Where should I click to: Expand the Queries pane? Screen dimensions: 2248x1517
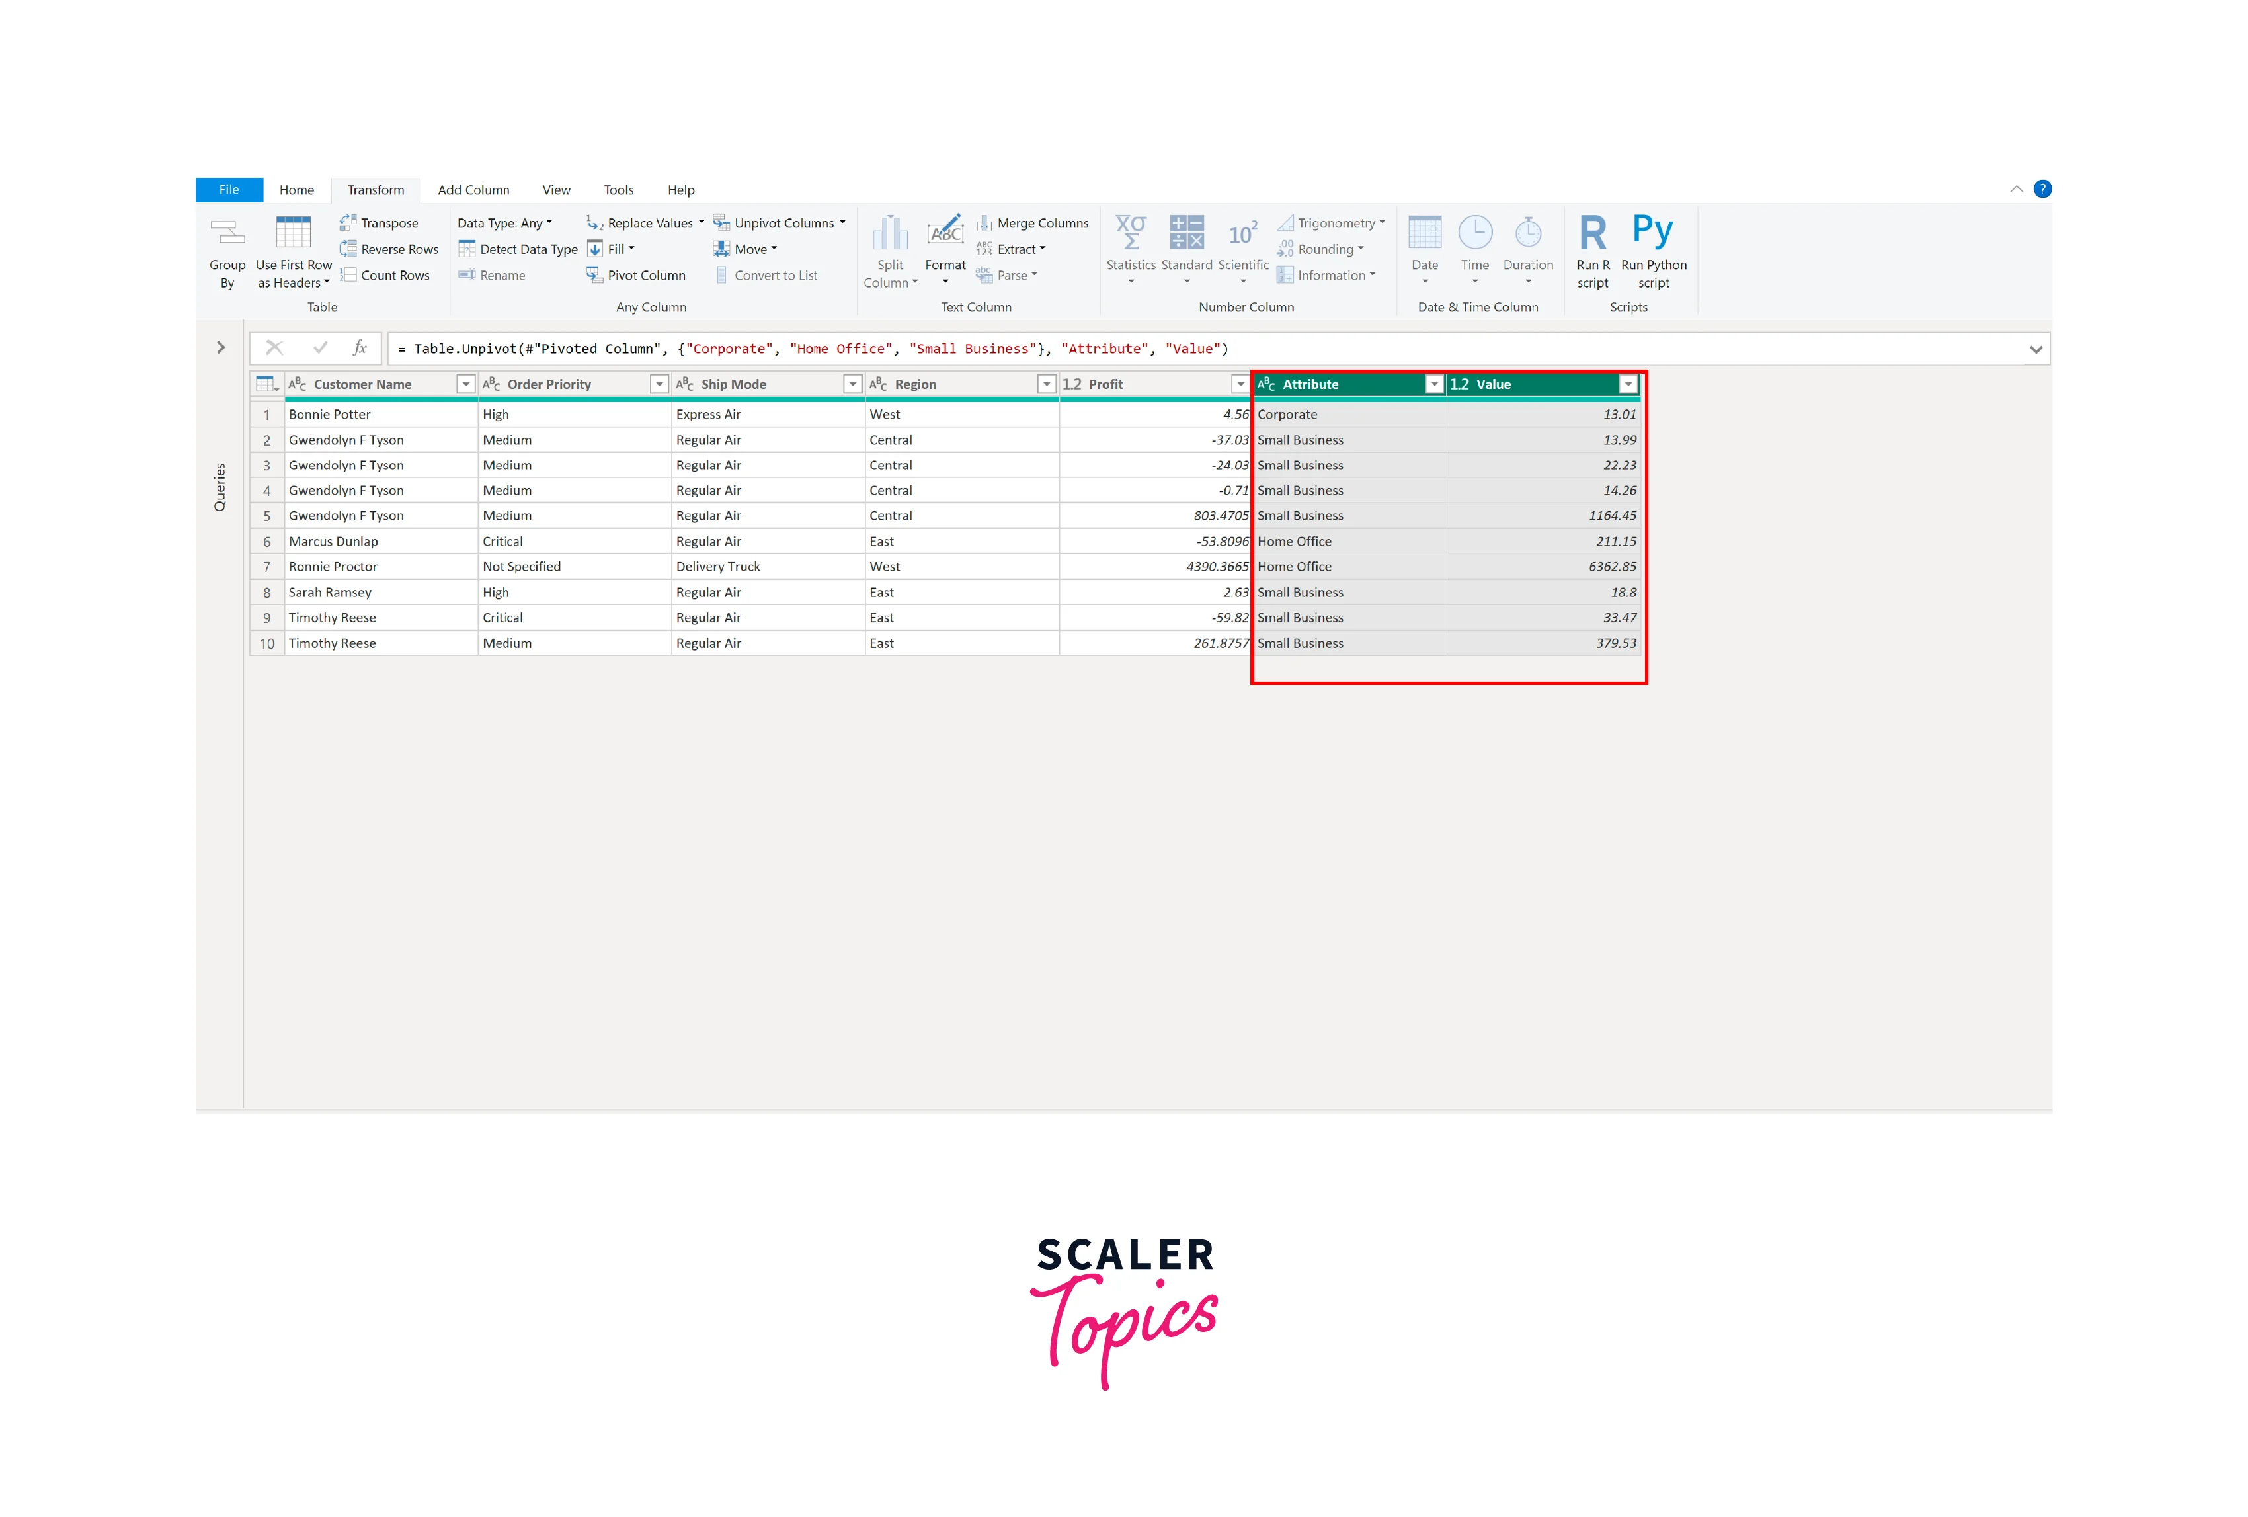pos(221,347)
